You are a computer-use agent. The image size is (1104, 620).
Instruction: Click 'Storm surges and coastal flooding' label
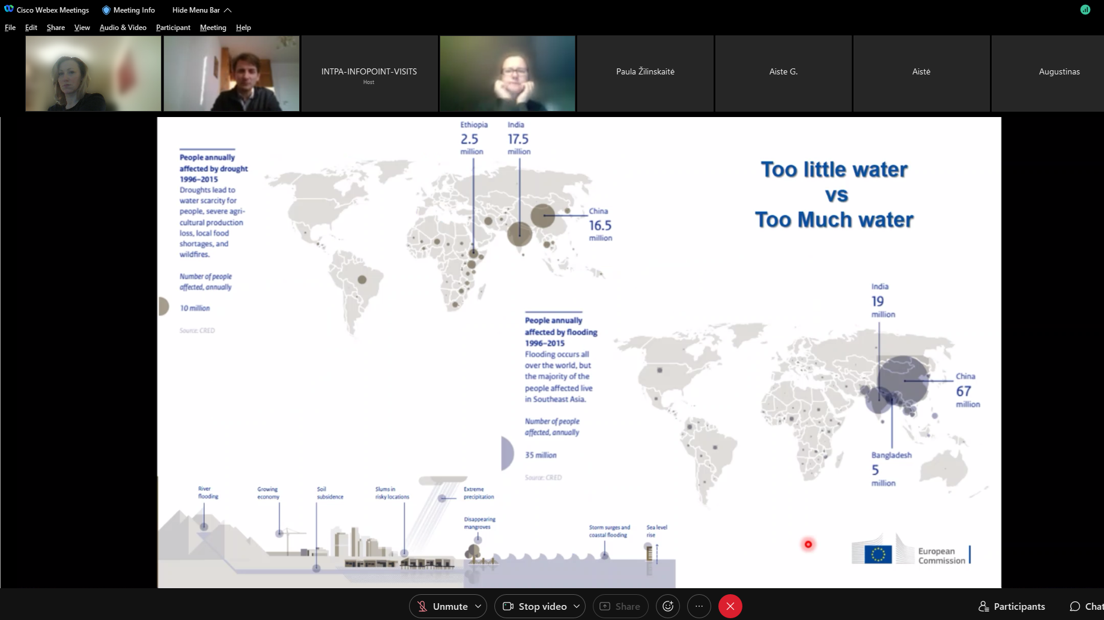tap(610, 531)
